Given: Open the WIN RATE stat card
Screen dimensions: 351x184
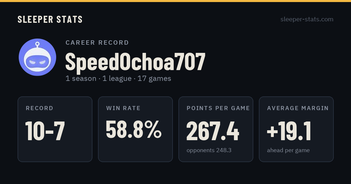Looking at the screenshot, I should (x=135, y=129).
